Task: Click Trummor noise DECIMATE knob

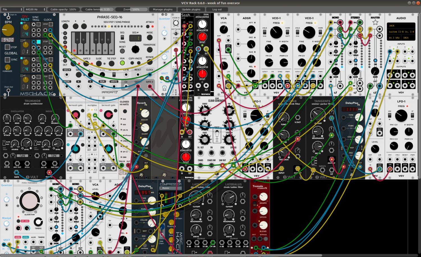Action: point(55,118)
